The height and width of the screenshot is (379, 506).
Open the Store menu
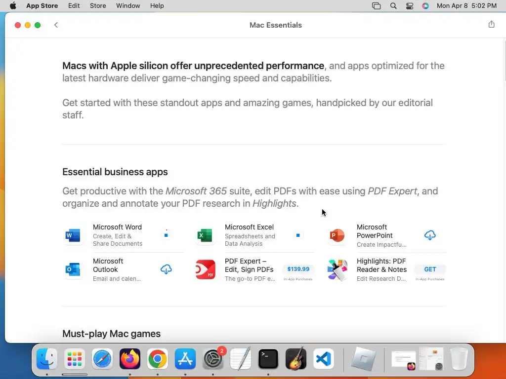tap(98, 6)
